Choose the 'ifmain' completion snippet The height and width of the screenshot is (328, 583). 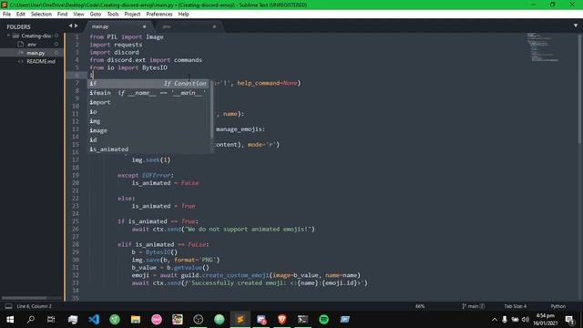click(148, 93)
